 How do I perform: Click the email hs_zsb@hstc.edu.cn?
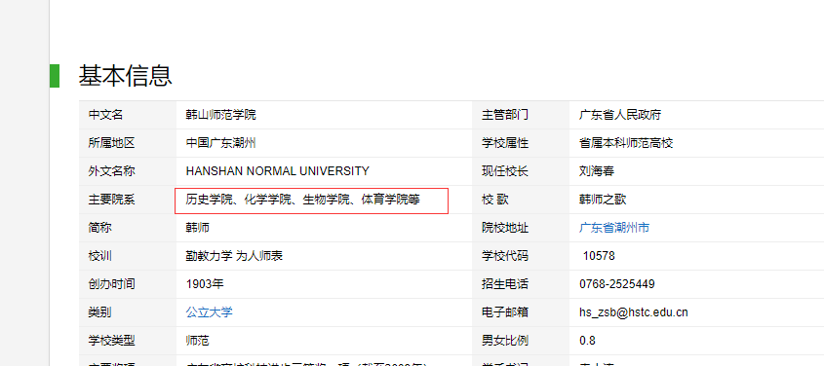coord(633,312)
